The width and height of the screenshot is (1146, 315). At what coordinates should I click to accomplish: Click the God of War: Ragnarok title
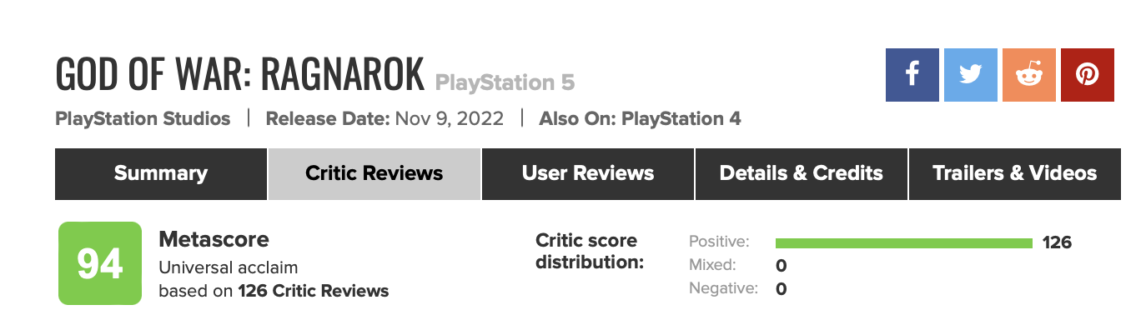click(240, 75)
